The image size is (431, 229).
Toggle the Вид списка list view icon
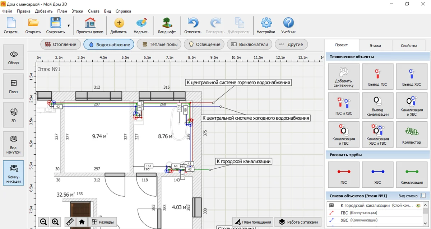(423, 196)
